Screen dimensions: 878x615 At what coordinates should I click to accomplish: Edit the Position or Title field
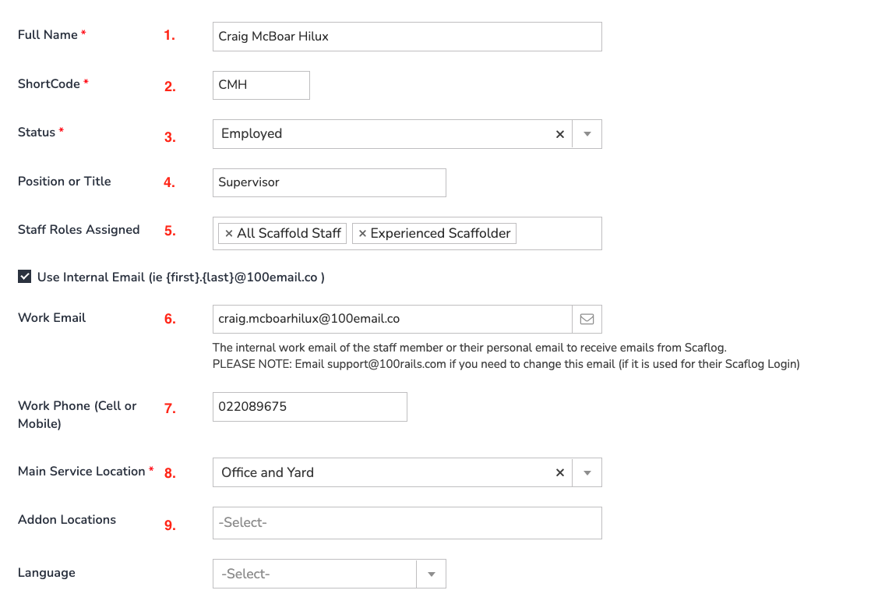click(330, 182)
